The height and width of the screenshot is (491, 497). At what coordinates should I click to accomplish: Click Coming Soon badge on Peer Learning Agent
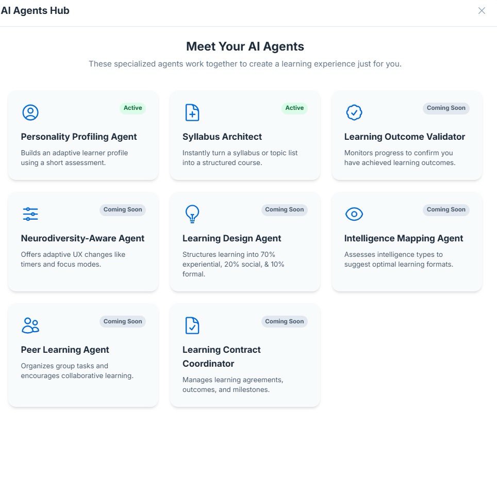[123, 322]
